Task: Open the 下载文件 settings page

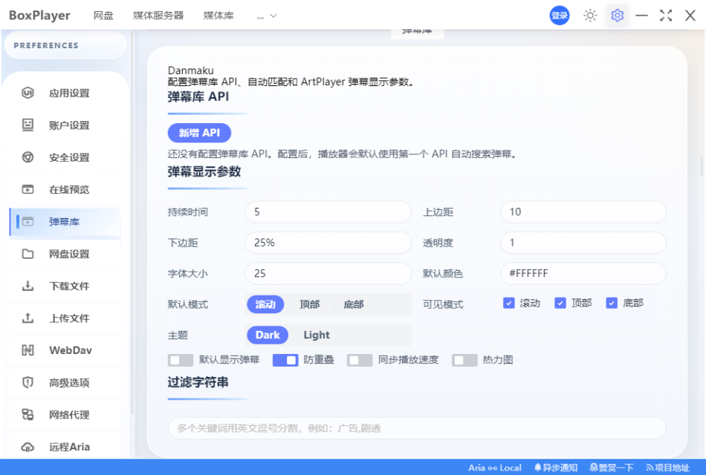Action: coord(65,286)
